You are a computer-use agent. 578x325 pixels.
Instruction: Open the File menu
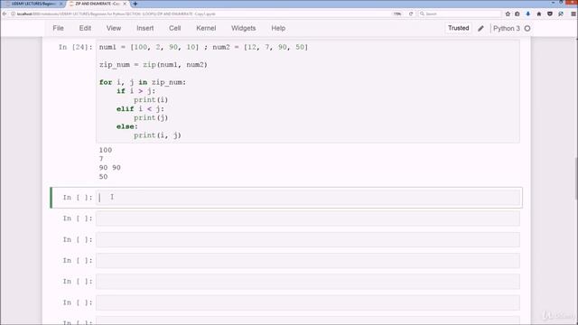[58, 28]
